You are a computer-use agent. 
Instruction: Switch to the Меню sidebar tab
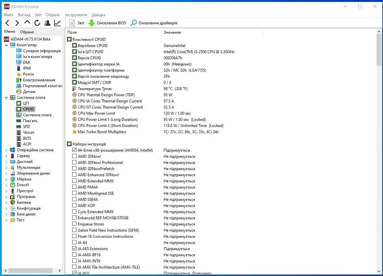click(x=10, y=31)
